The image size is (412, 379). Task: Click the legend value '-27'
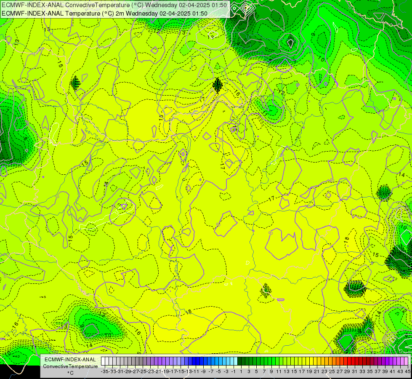coord(135,372)
